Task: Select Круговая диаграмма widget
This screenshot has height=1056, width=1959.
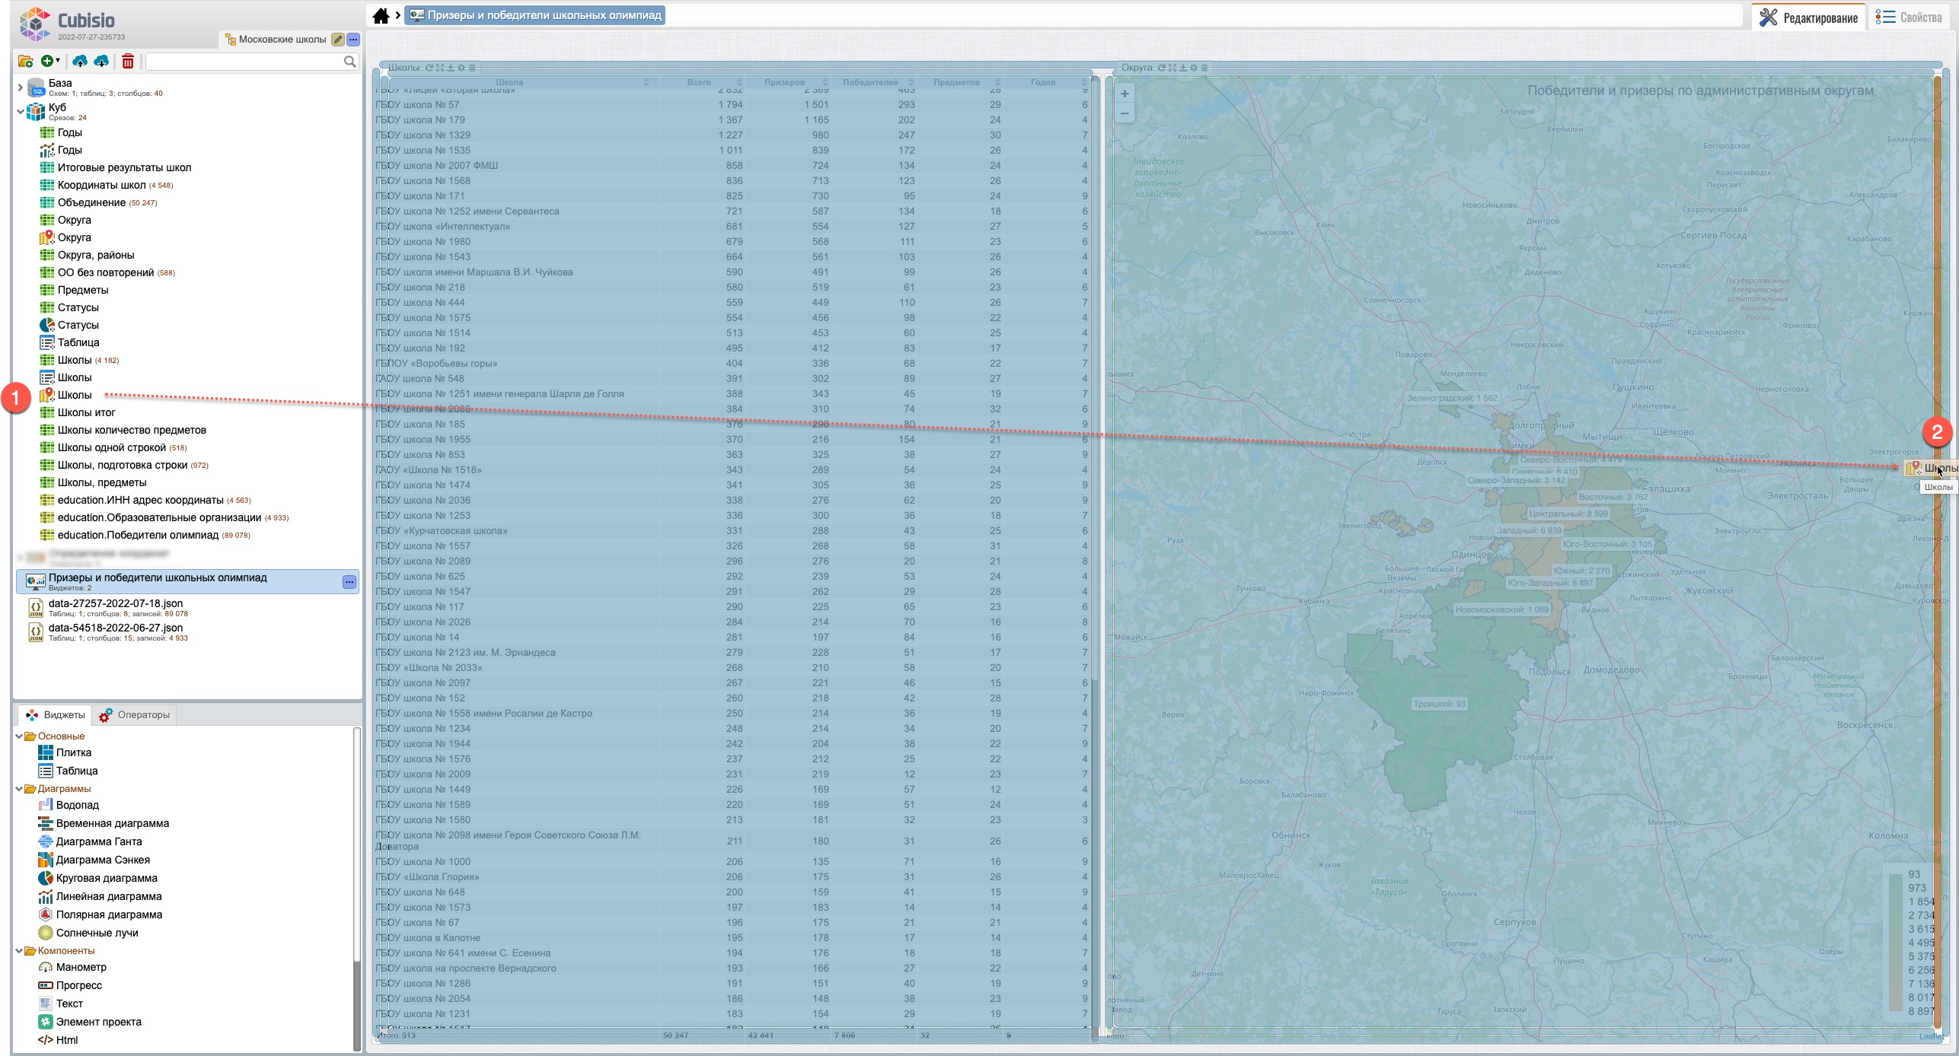Action: 106,878
